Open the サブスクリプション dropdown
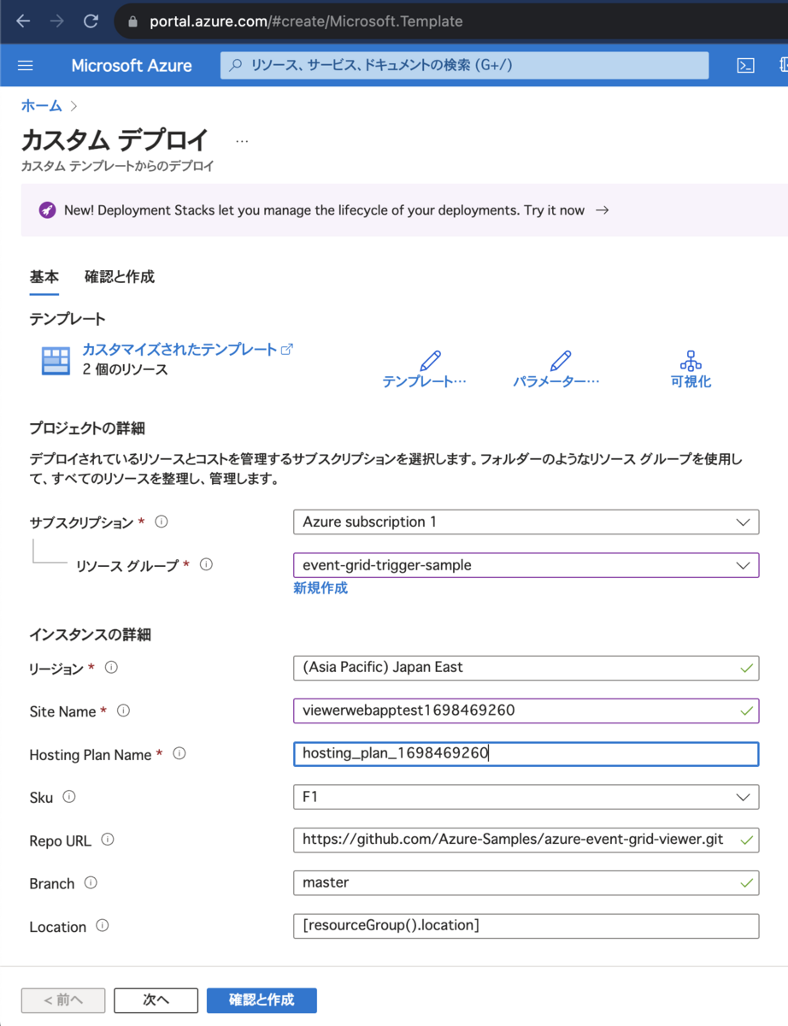 tap(526, 522)
